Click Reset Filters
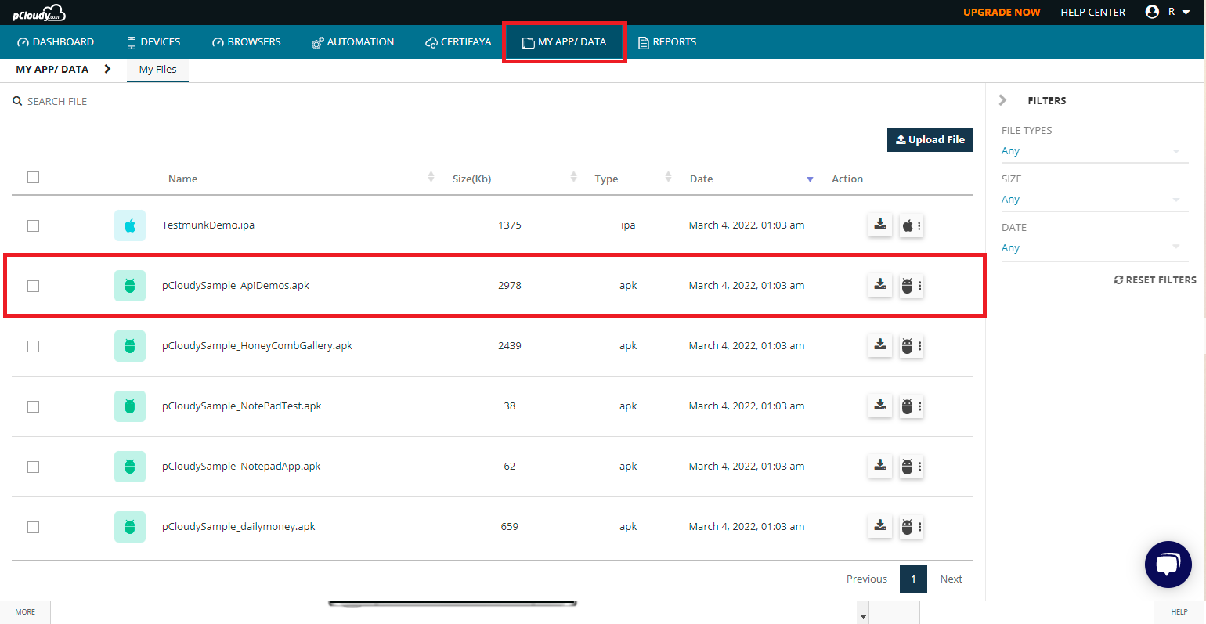The width and height of the screenshot is (1206, 624). click(1155, 280)
